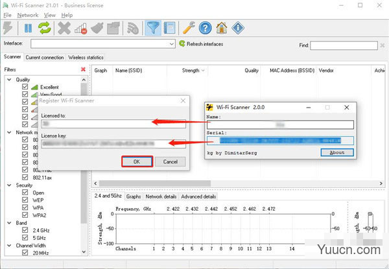Click the lightning bolt connect icon

click(x=7, y=28)
